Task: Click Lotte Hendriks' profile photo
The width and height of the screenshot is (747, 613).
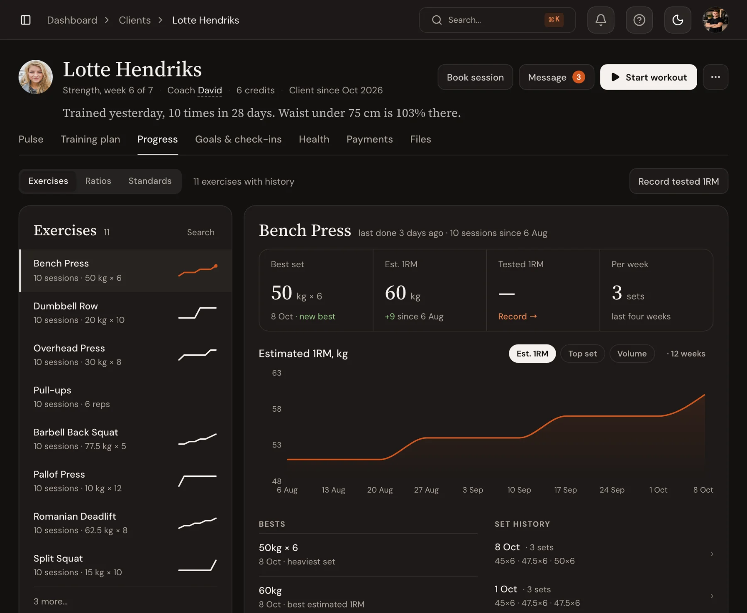Action: (36, 77)
